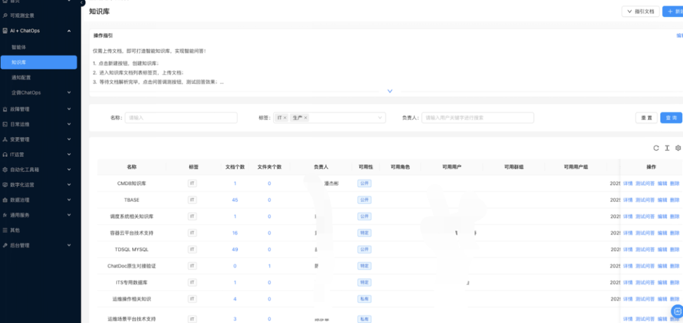
Task: Remove the IT tag from the filter
Action: (x=285, y=118)
